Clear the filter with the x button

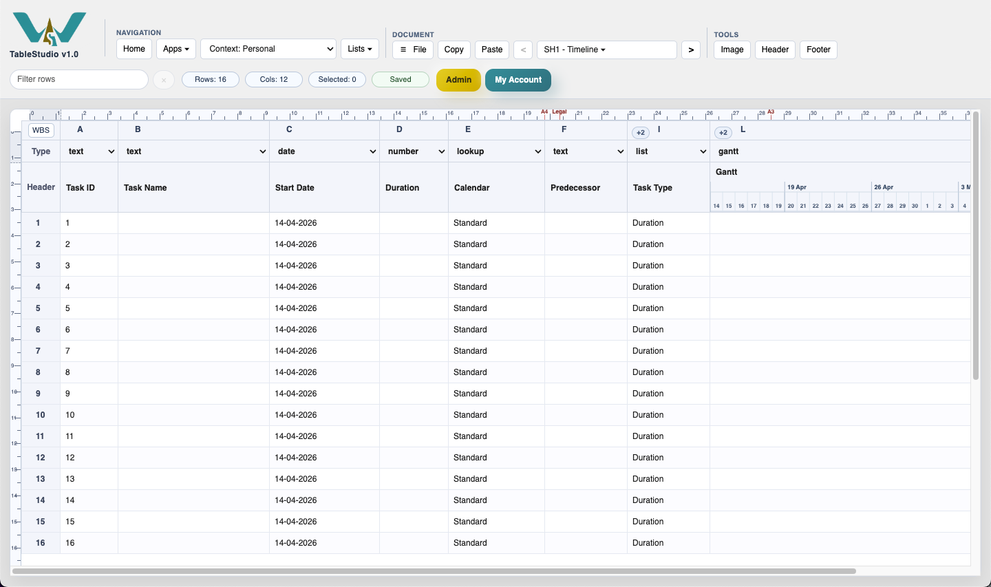point(163,80)
